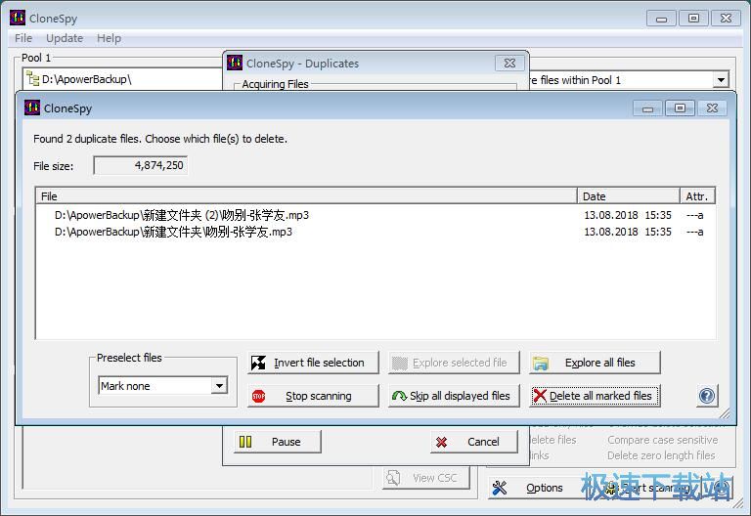
Task: Open the Help menu
Action: coord(109,38)
